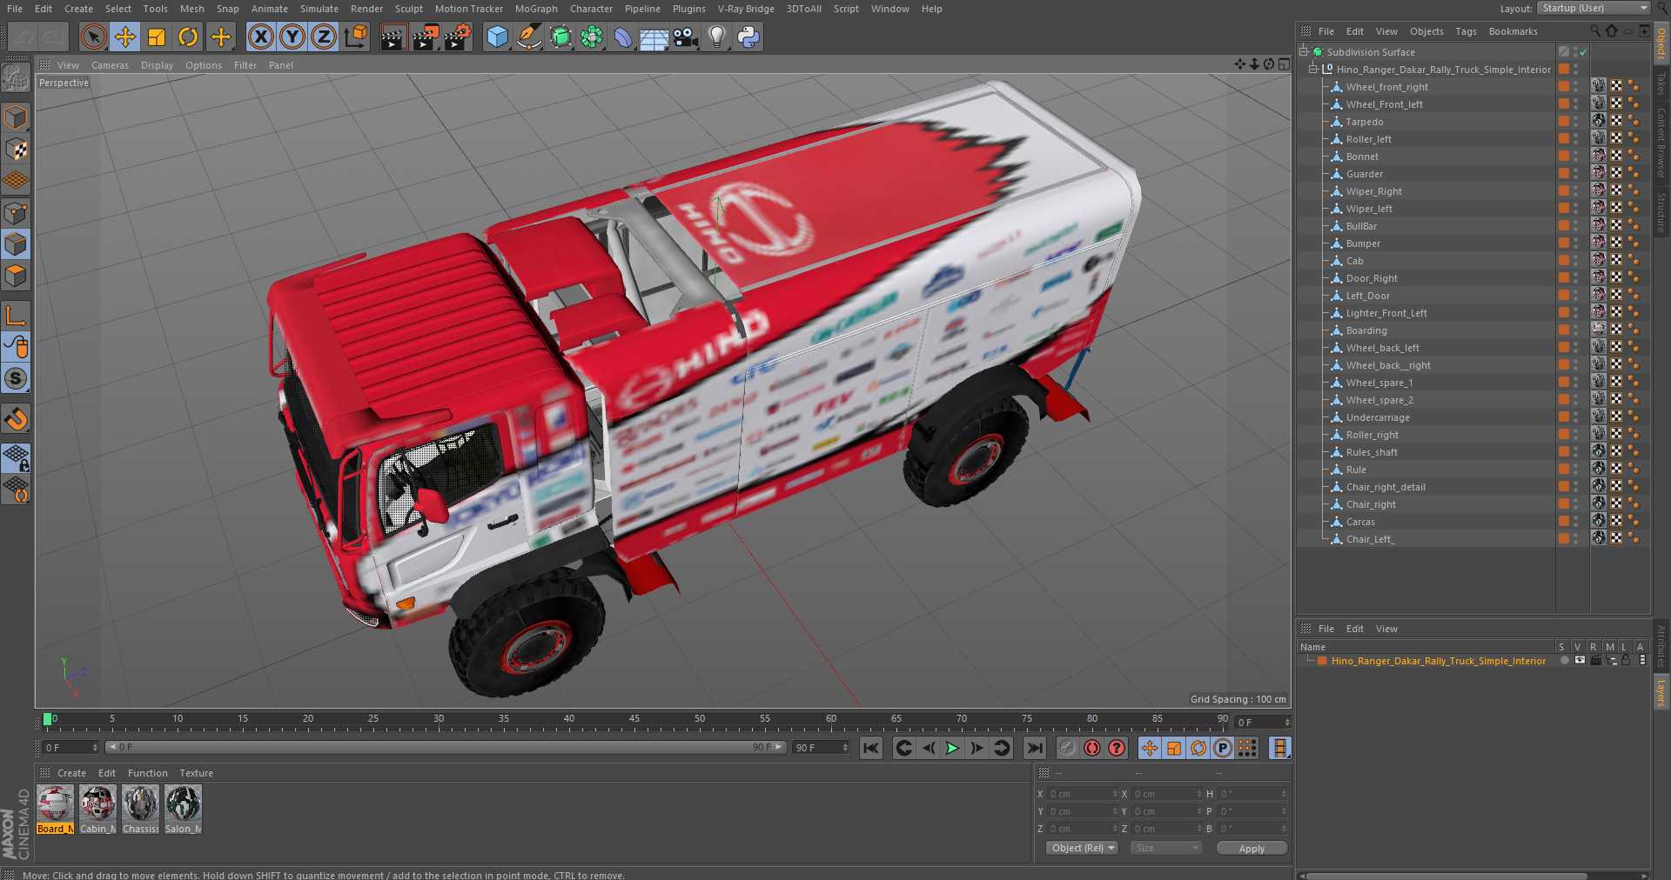
Task: Select Hino_Ranger layer in Layer Manager
Action: pyautogui.click(x=1438, y=661)
